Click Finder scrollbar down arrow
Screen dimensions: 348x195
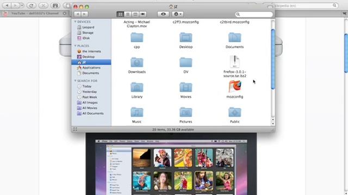point(273,123)
